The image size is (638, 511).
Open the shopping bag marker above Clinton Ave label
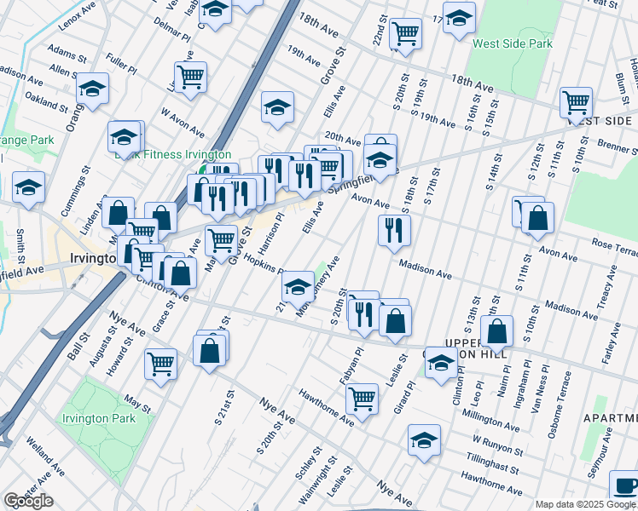click(180, 273)
